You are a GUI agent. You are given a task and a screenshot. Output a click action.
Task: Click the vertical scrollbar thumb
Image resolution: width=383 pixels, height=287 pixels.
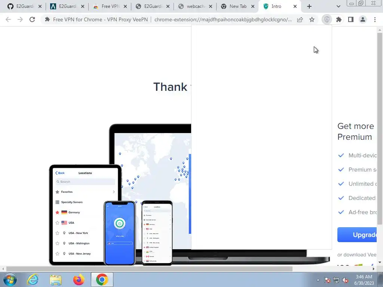[x=380, y=128]
